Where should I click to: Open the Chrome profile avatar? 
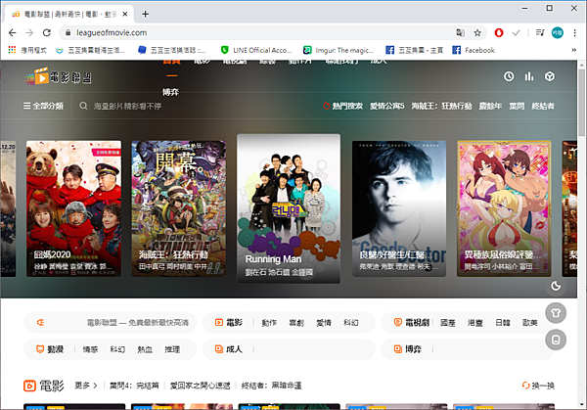(557, 33)
